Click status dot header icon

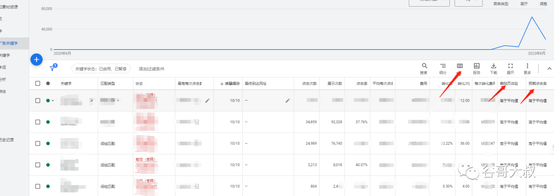48,84
